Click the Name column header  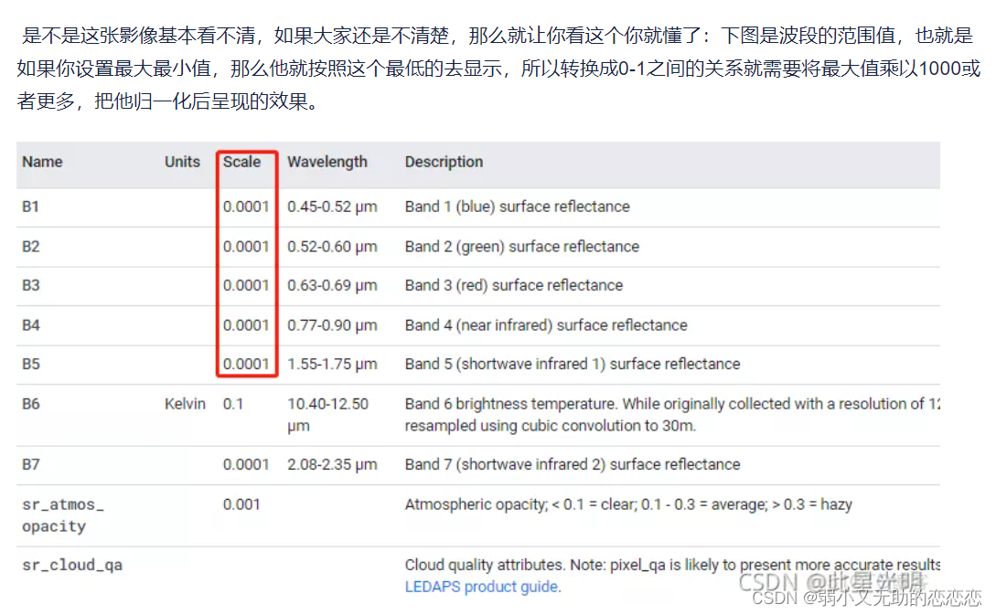pos(43,162)
